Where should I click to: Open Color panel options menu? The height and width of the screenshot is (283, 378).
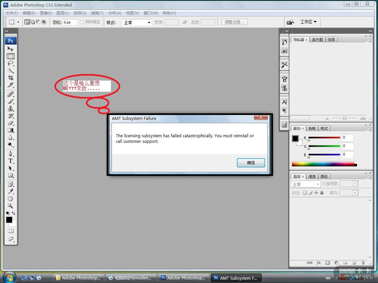[x=369, y=130]
